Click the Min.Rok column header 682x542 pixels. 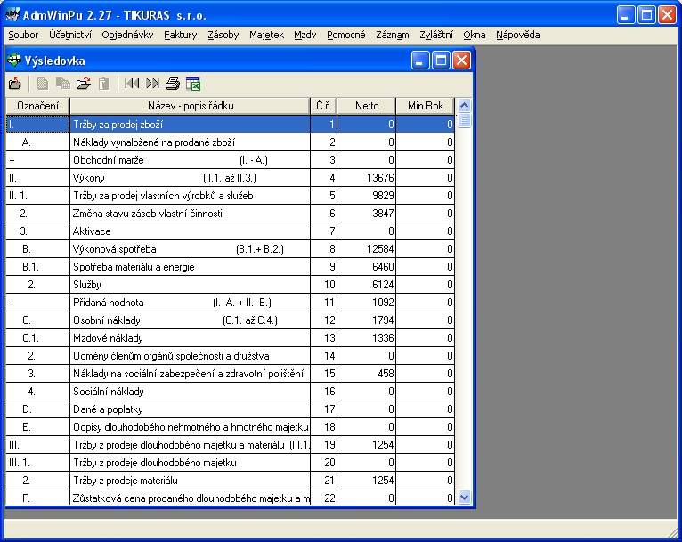tap(425, 106)
